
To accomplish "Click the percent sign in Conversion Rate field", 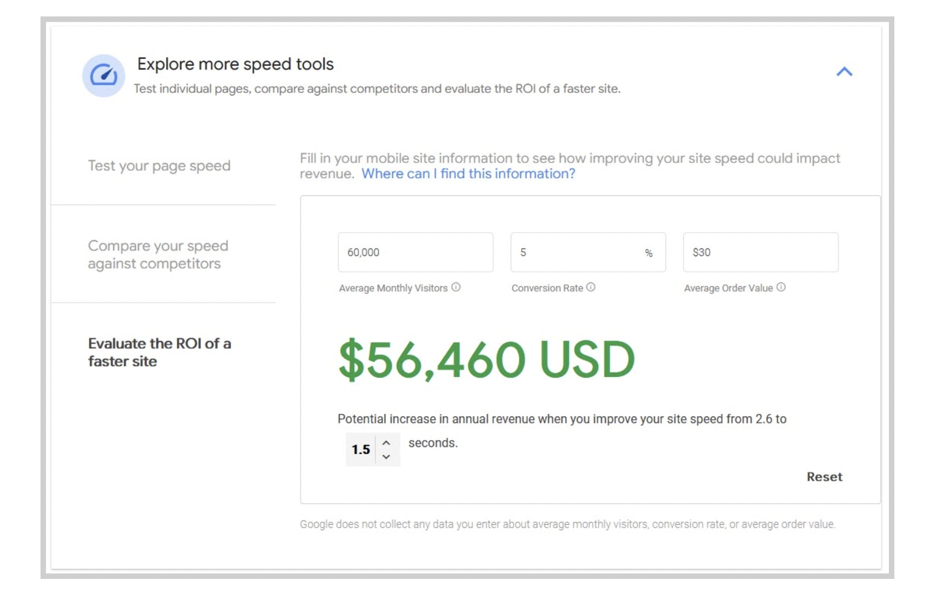I will [x=649, y=253].
